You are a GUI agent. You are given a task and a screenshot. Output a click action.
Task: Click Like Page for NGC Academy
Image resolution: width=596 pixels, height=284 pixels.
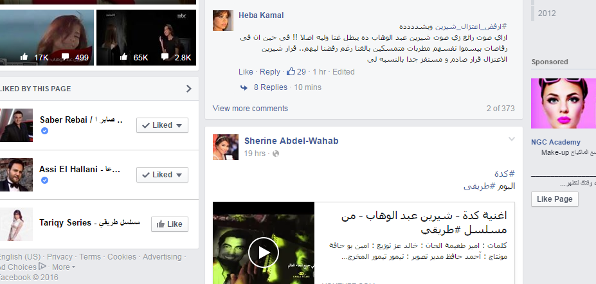555,199
